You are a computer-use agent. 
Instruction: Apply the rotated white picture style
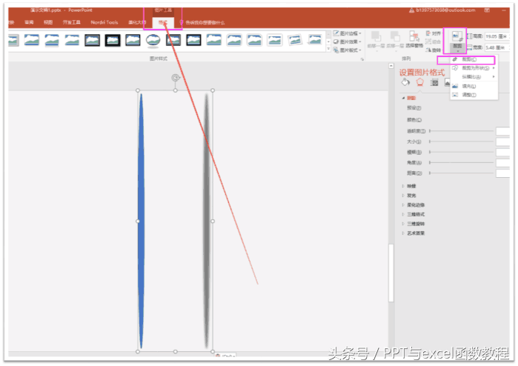295,40
